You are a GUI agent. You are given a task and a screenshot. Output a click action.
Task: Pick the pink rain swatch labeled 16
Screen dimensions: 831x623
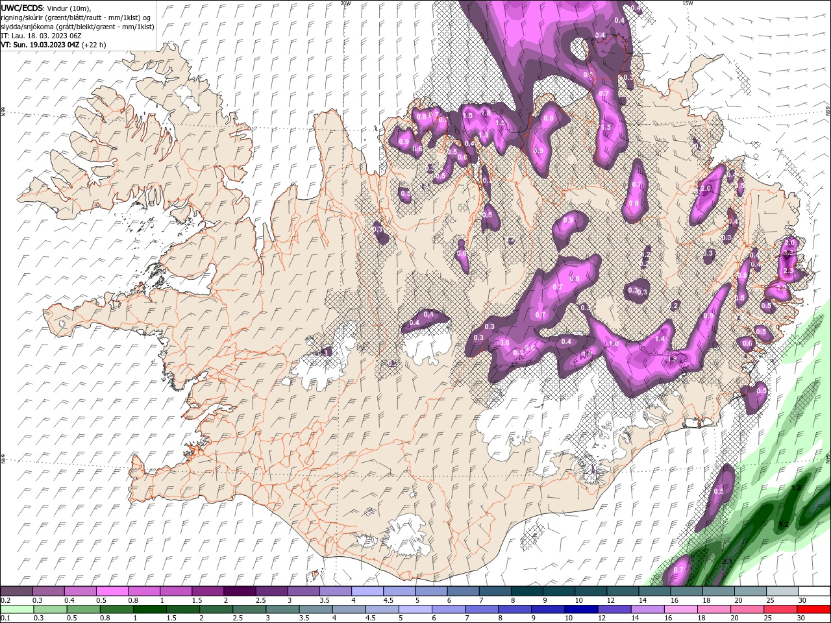[680, 609]
